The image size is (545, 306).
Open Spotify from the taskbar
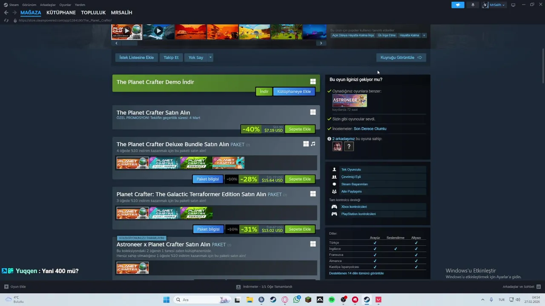pyautogui.click(x=332, y=300)
